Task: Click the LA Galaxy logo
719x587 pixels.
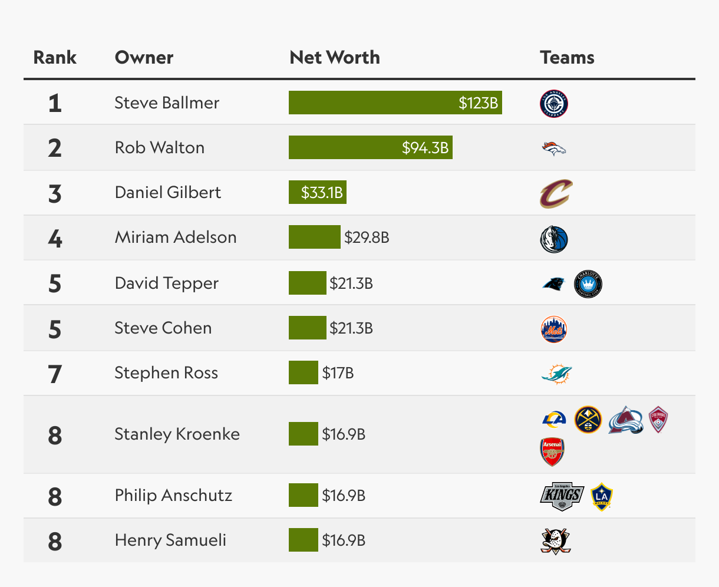Action: [x=602, y=497]
